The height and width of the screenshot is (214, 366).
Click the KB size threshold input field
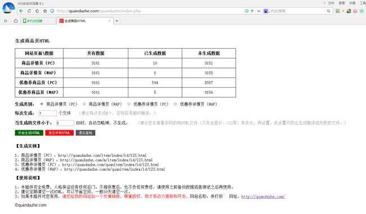pos(65,123)
